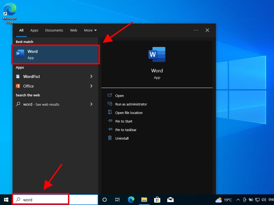Open the three-dot search options menu

[x=196, y=30]
